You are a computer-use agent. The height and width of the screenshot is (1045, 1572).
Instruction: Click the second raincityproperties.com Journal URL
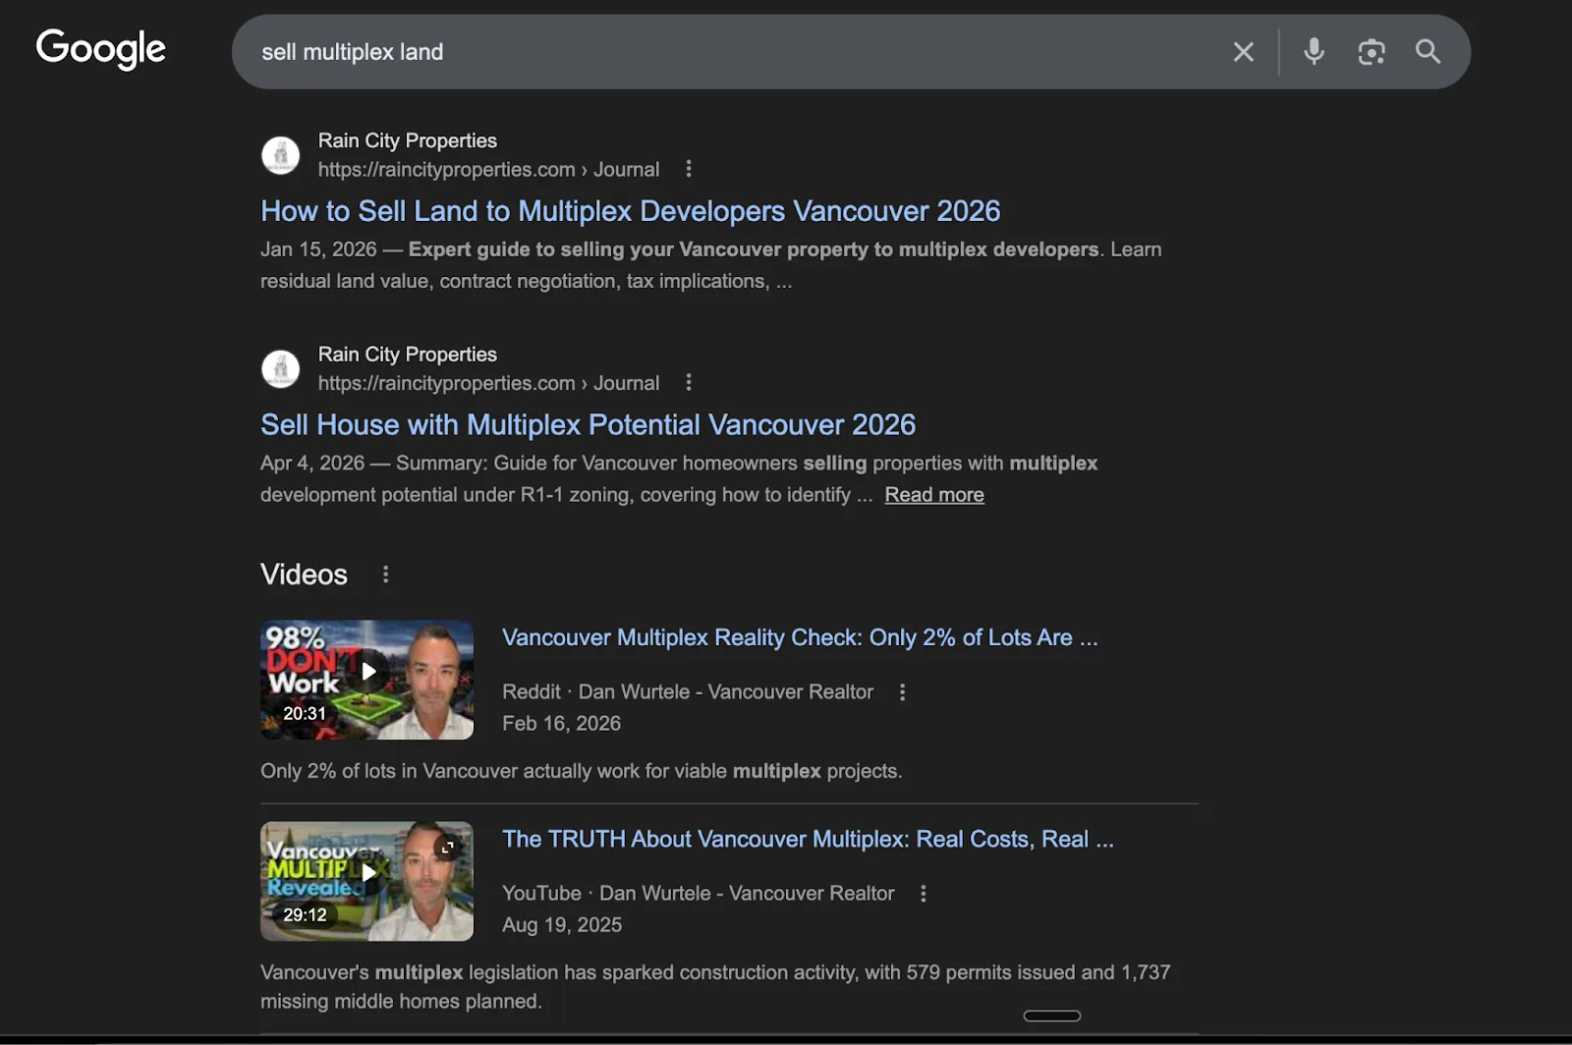[488, 383]
